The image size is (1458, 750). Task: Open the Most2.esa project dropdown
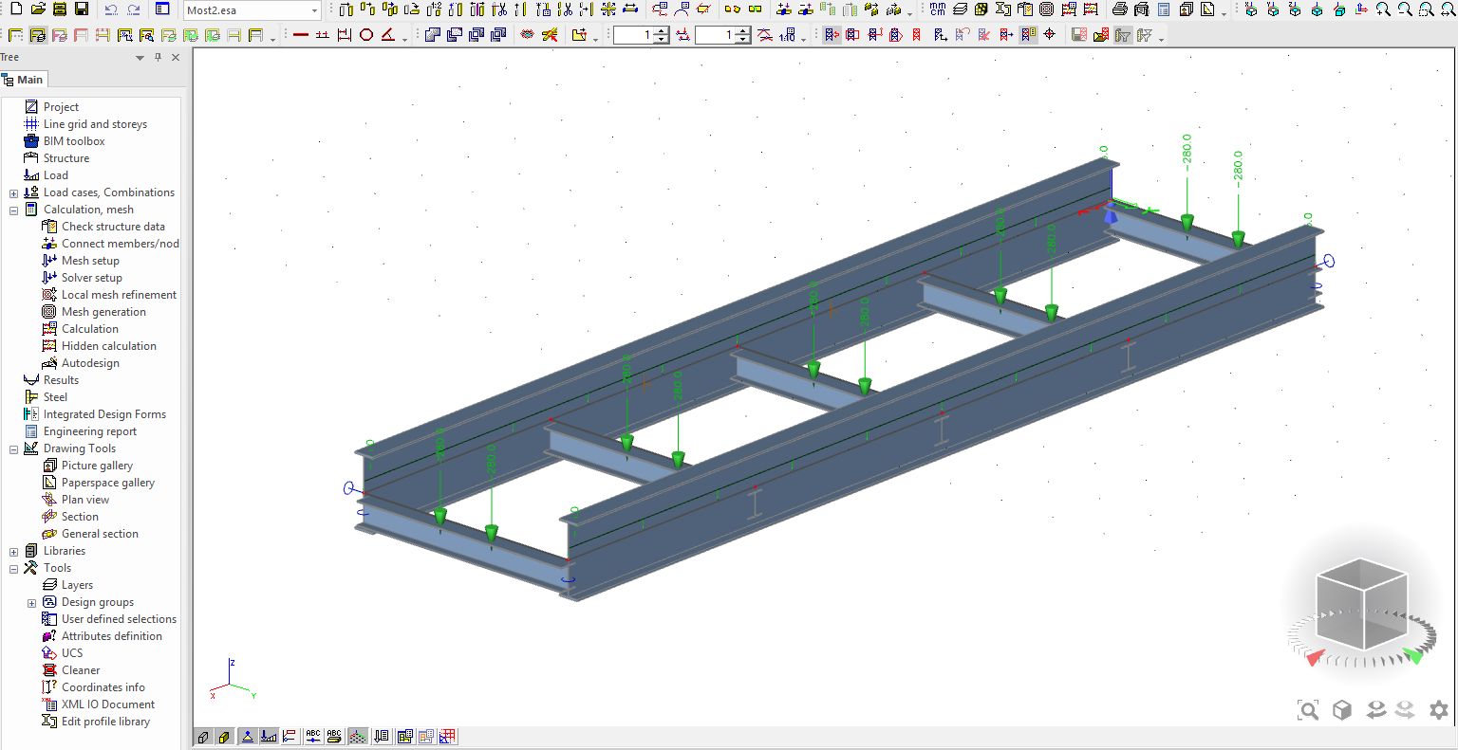pyautogui.click(x=314, y=10)
